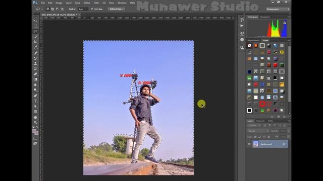Open the layer Fill dropdown arrow
The image size is (323, 181).
(288, 137)
